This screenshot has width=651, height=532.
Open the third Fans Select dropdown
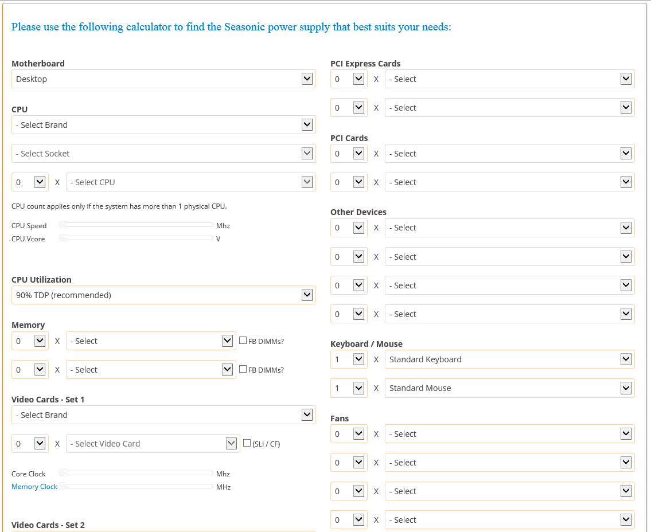pyautogui.click(x=510, y=491)
